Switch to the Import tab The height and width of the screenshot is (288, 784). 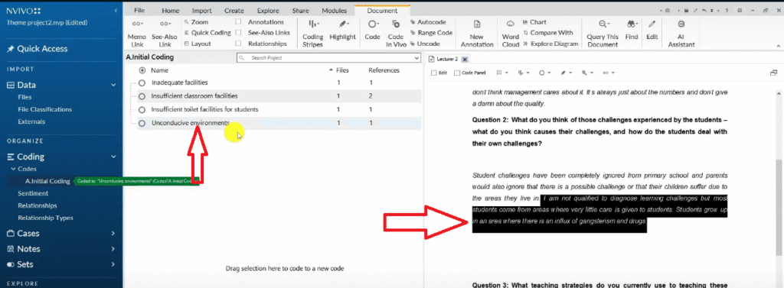(202, 11)
